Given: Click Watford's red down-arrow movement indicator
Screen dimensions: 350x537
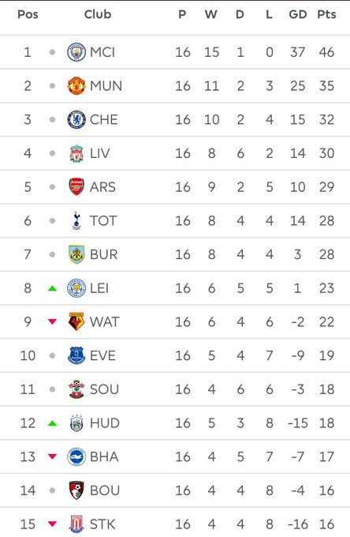Looking at the screenshot, I should coord(52,321).
